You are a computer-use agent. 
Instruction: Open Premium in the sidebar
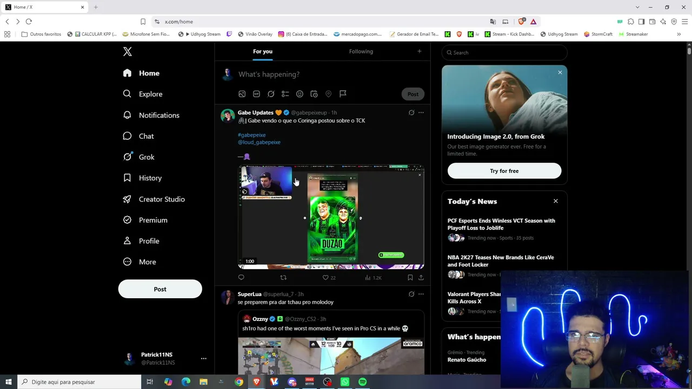click(145, 220)
